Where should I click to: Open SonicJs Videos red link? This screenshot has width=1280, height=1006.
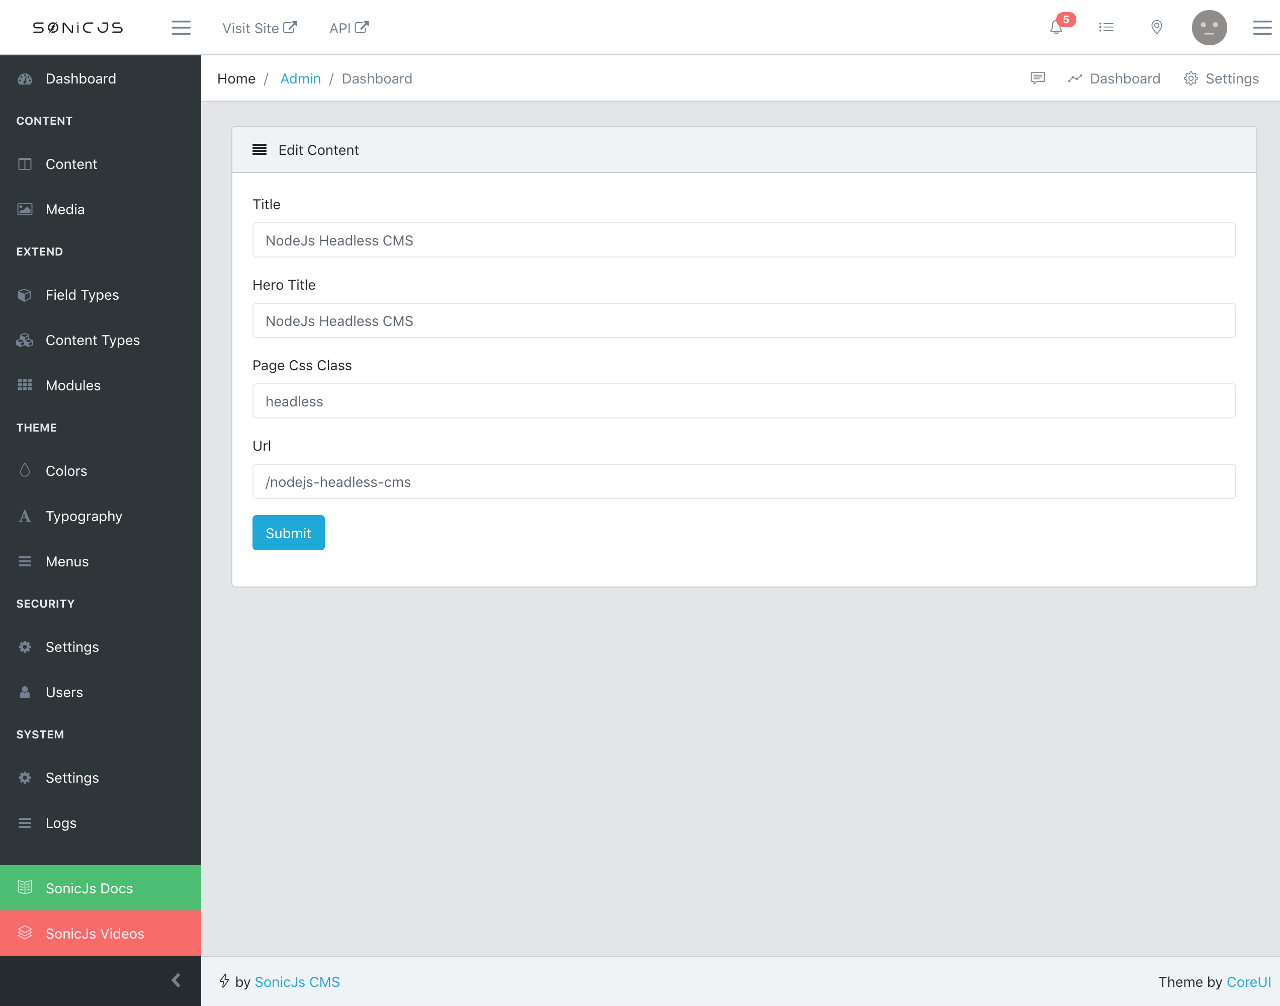click(101, 933)
